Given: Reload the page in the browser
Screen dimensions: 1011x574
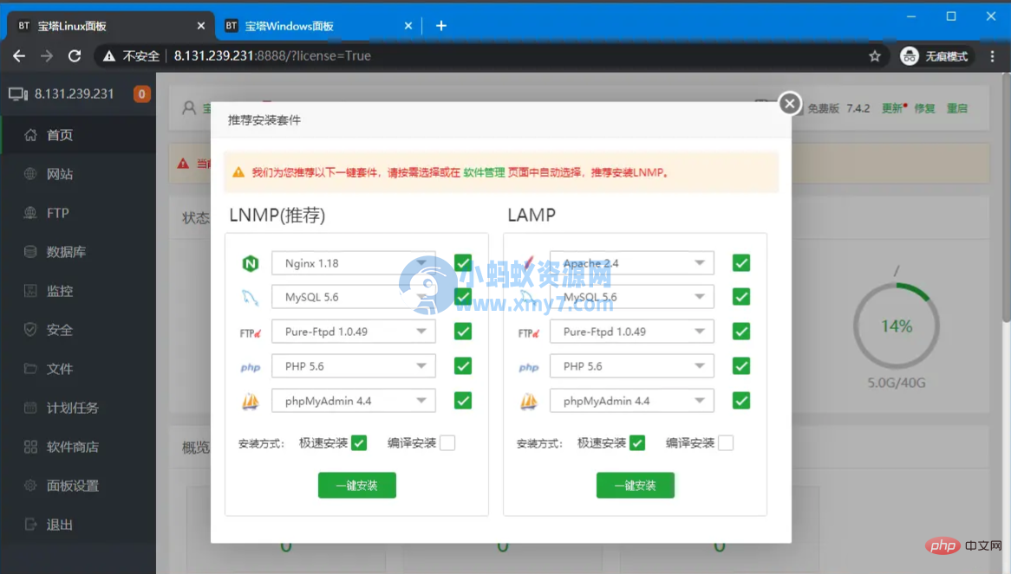Looking at the screenshot, I should [75, 56].
